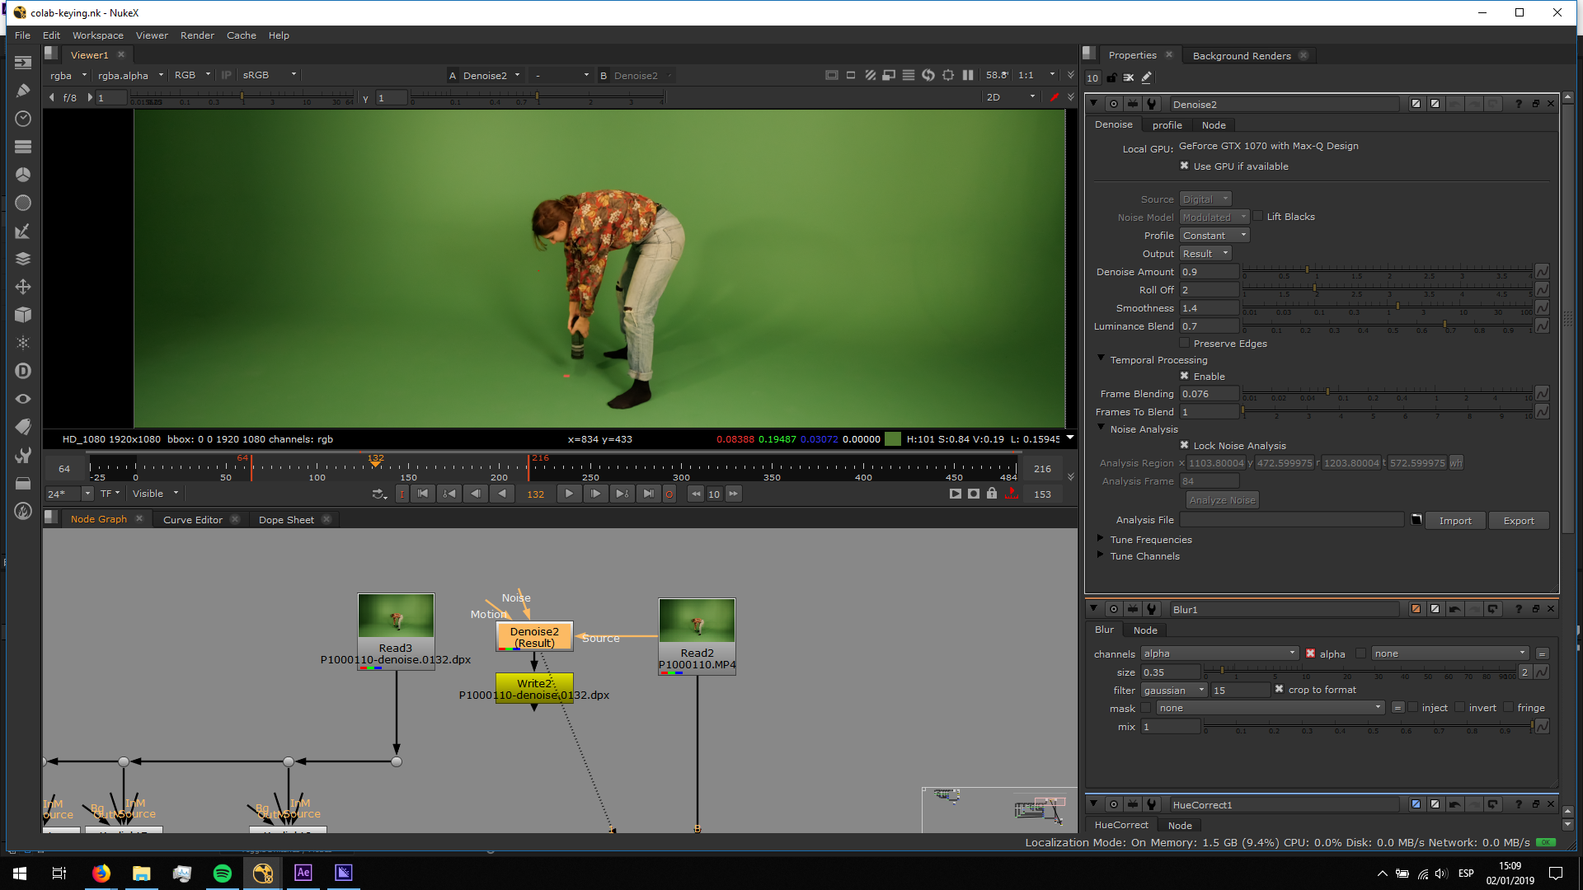Enable the Preserve Edges checkbox
The image size is (1583, 890).
pyautogui.click(x=1185, y=343)
